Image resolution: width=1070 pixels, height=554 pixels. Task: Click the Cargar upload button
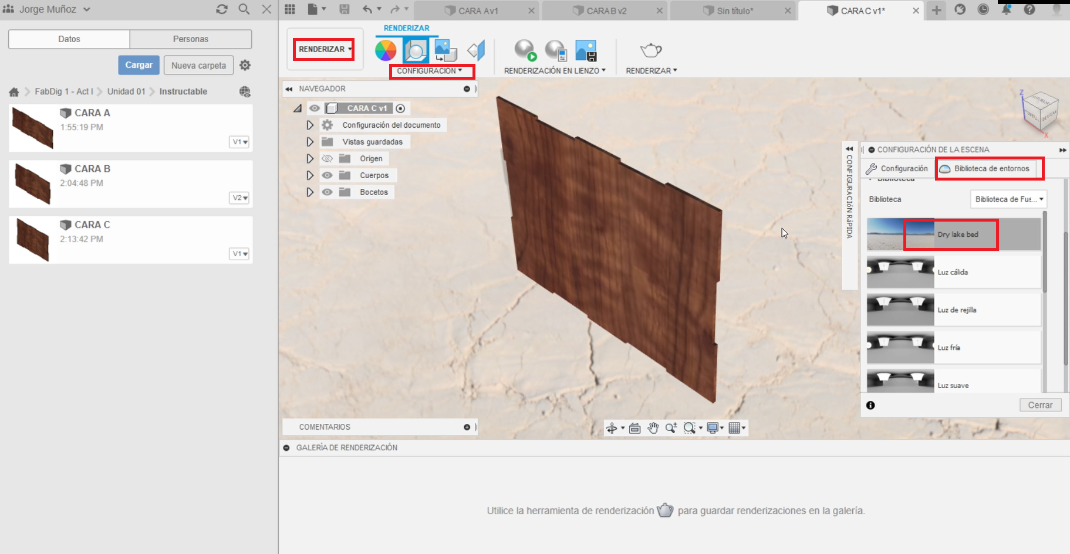tap(139, 65)
